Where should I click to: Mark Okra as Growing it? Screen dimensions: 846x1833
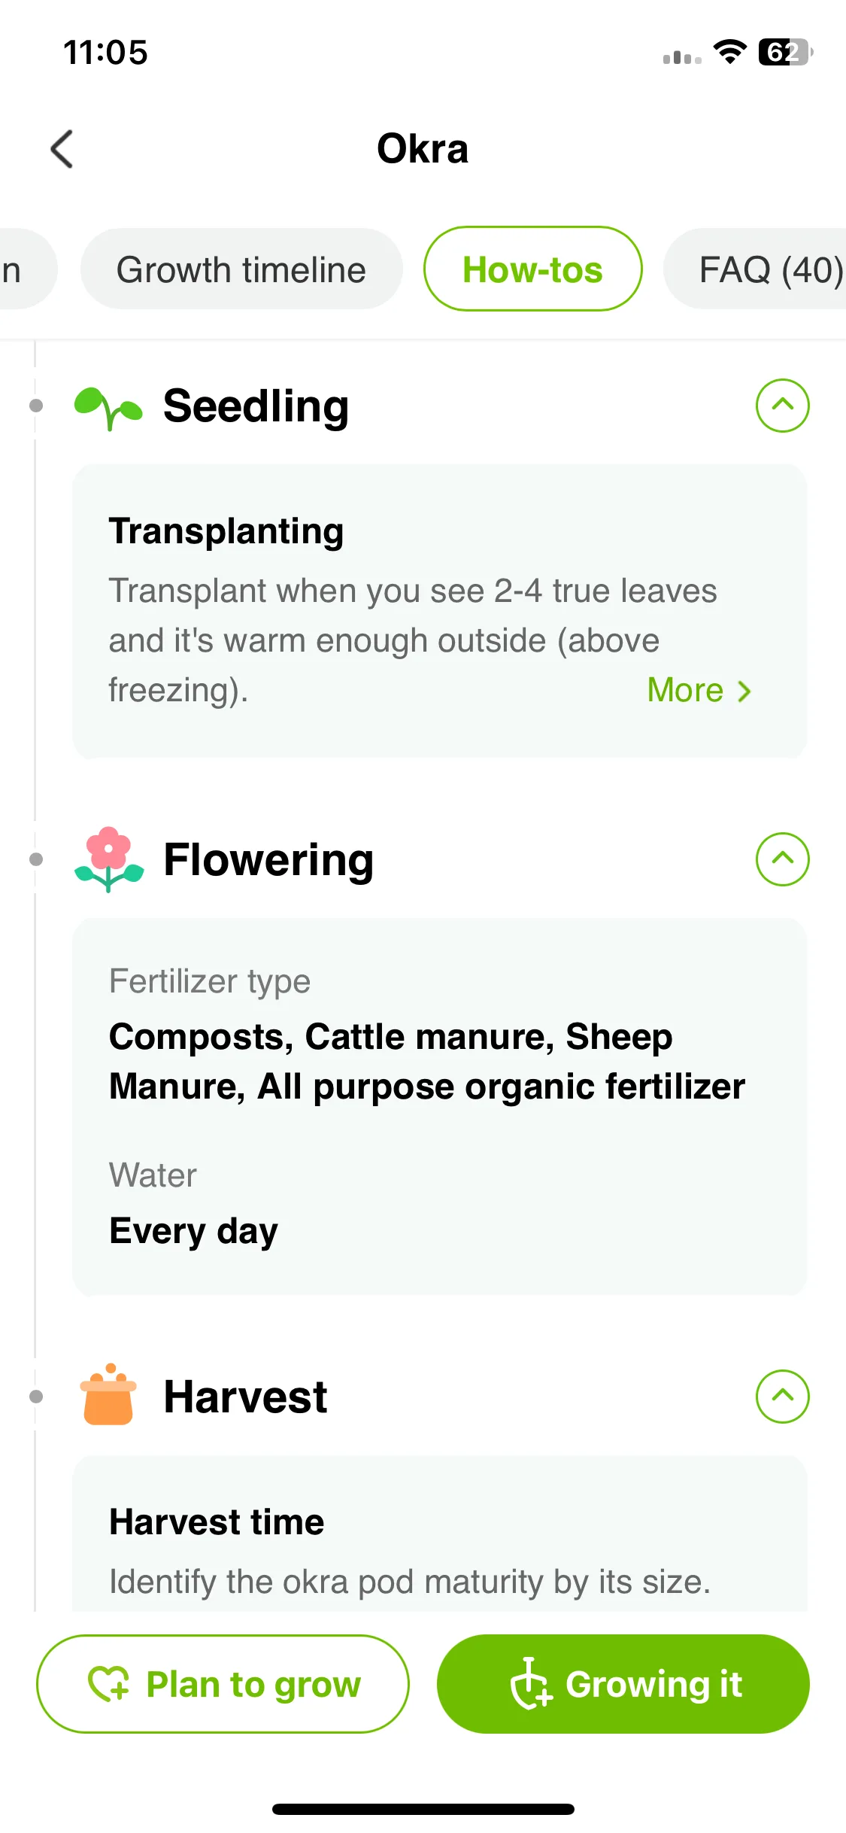(623, 1684)
